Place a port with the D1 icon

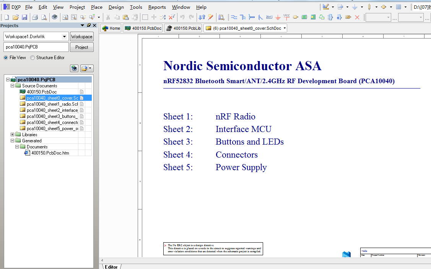(348, 17)
